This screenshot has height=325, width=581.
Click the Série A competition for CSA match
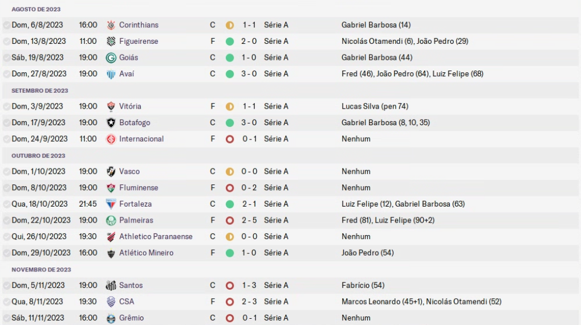click(x=276, y=302)
